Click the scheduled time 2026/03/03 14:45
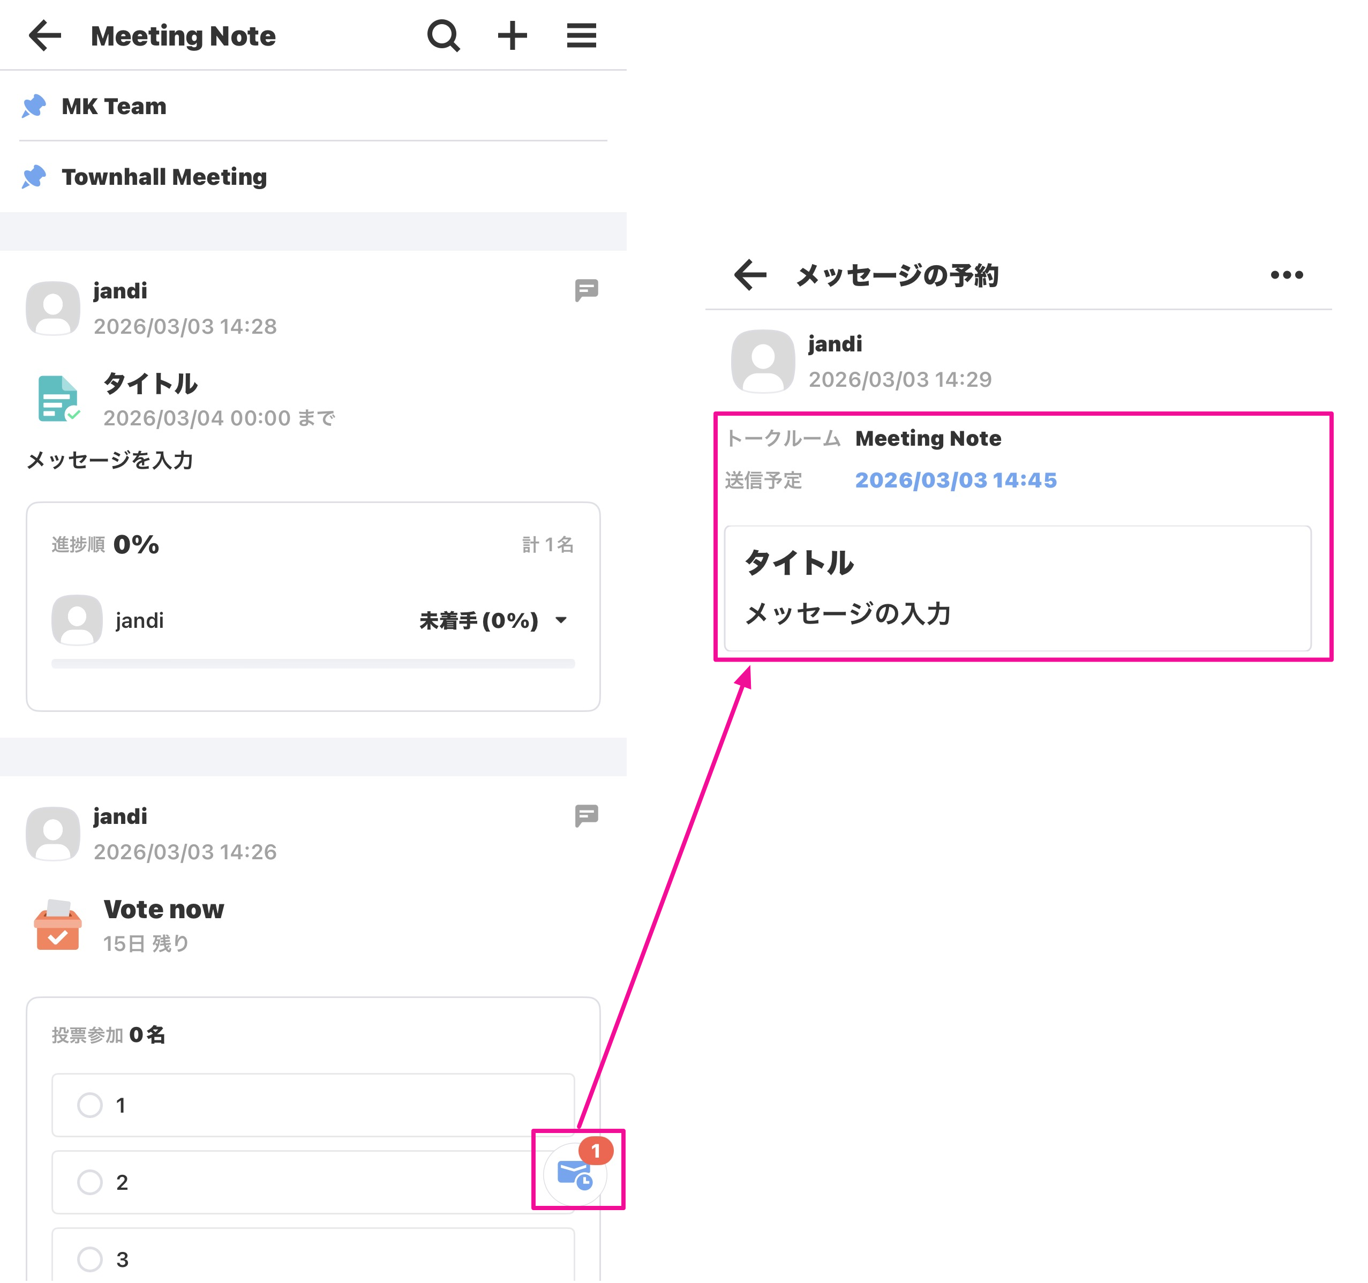 (955, 480)
